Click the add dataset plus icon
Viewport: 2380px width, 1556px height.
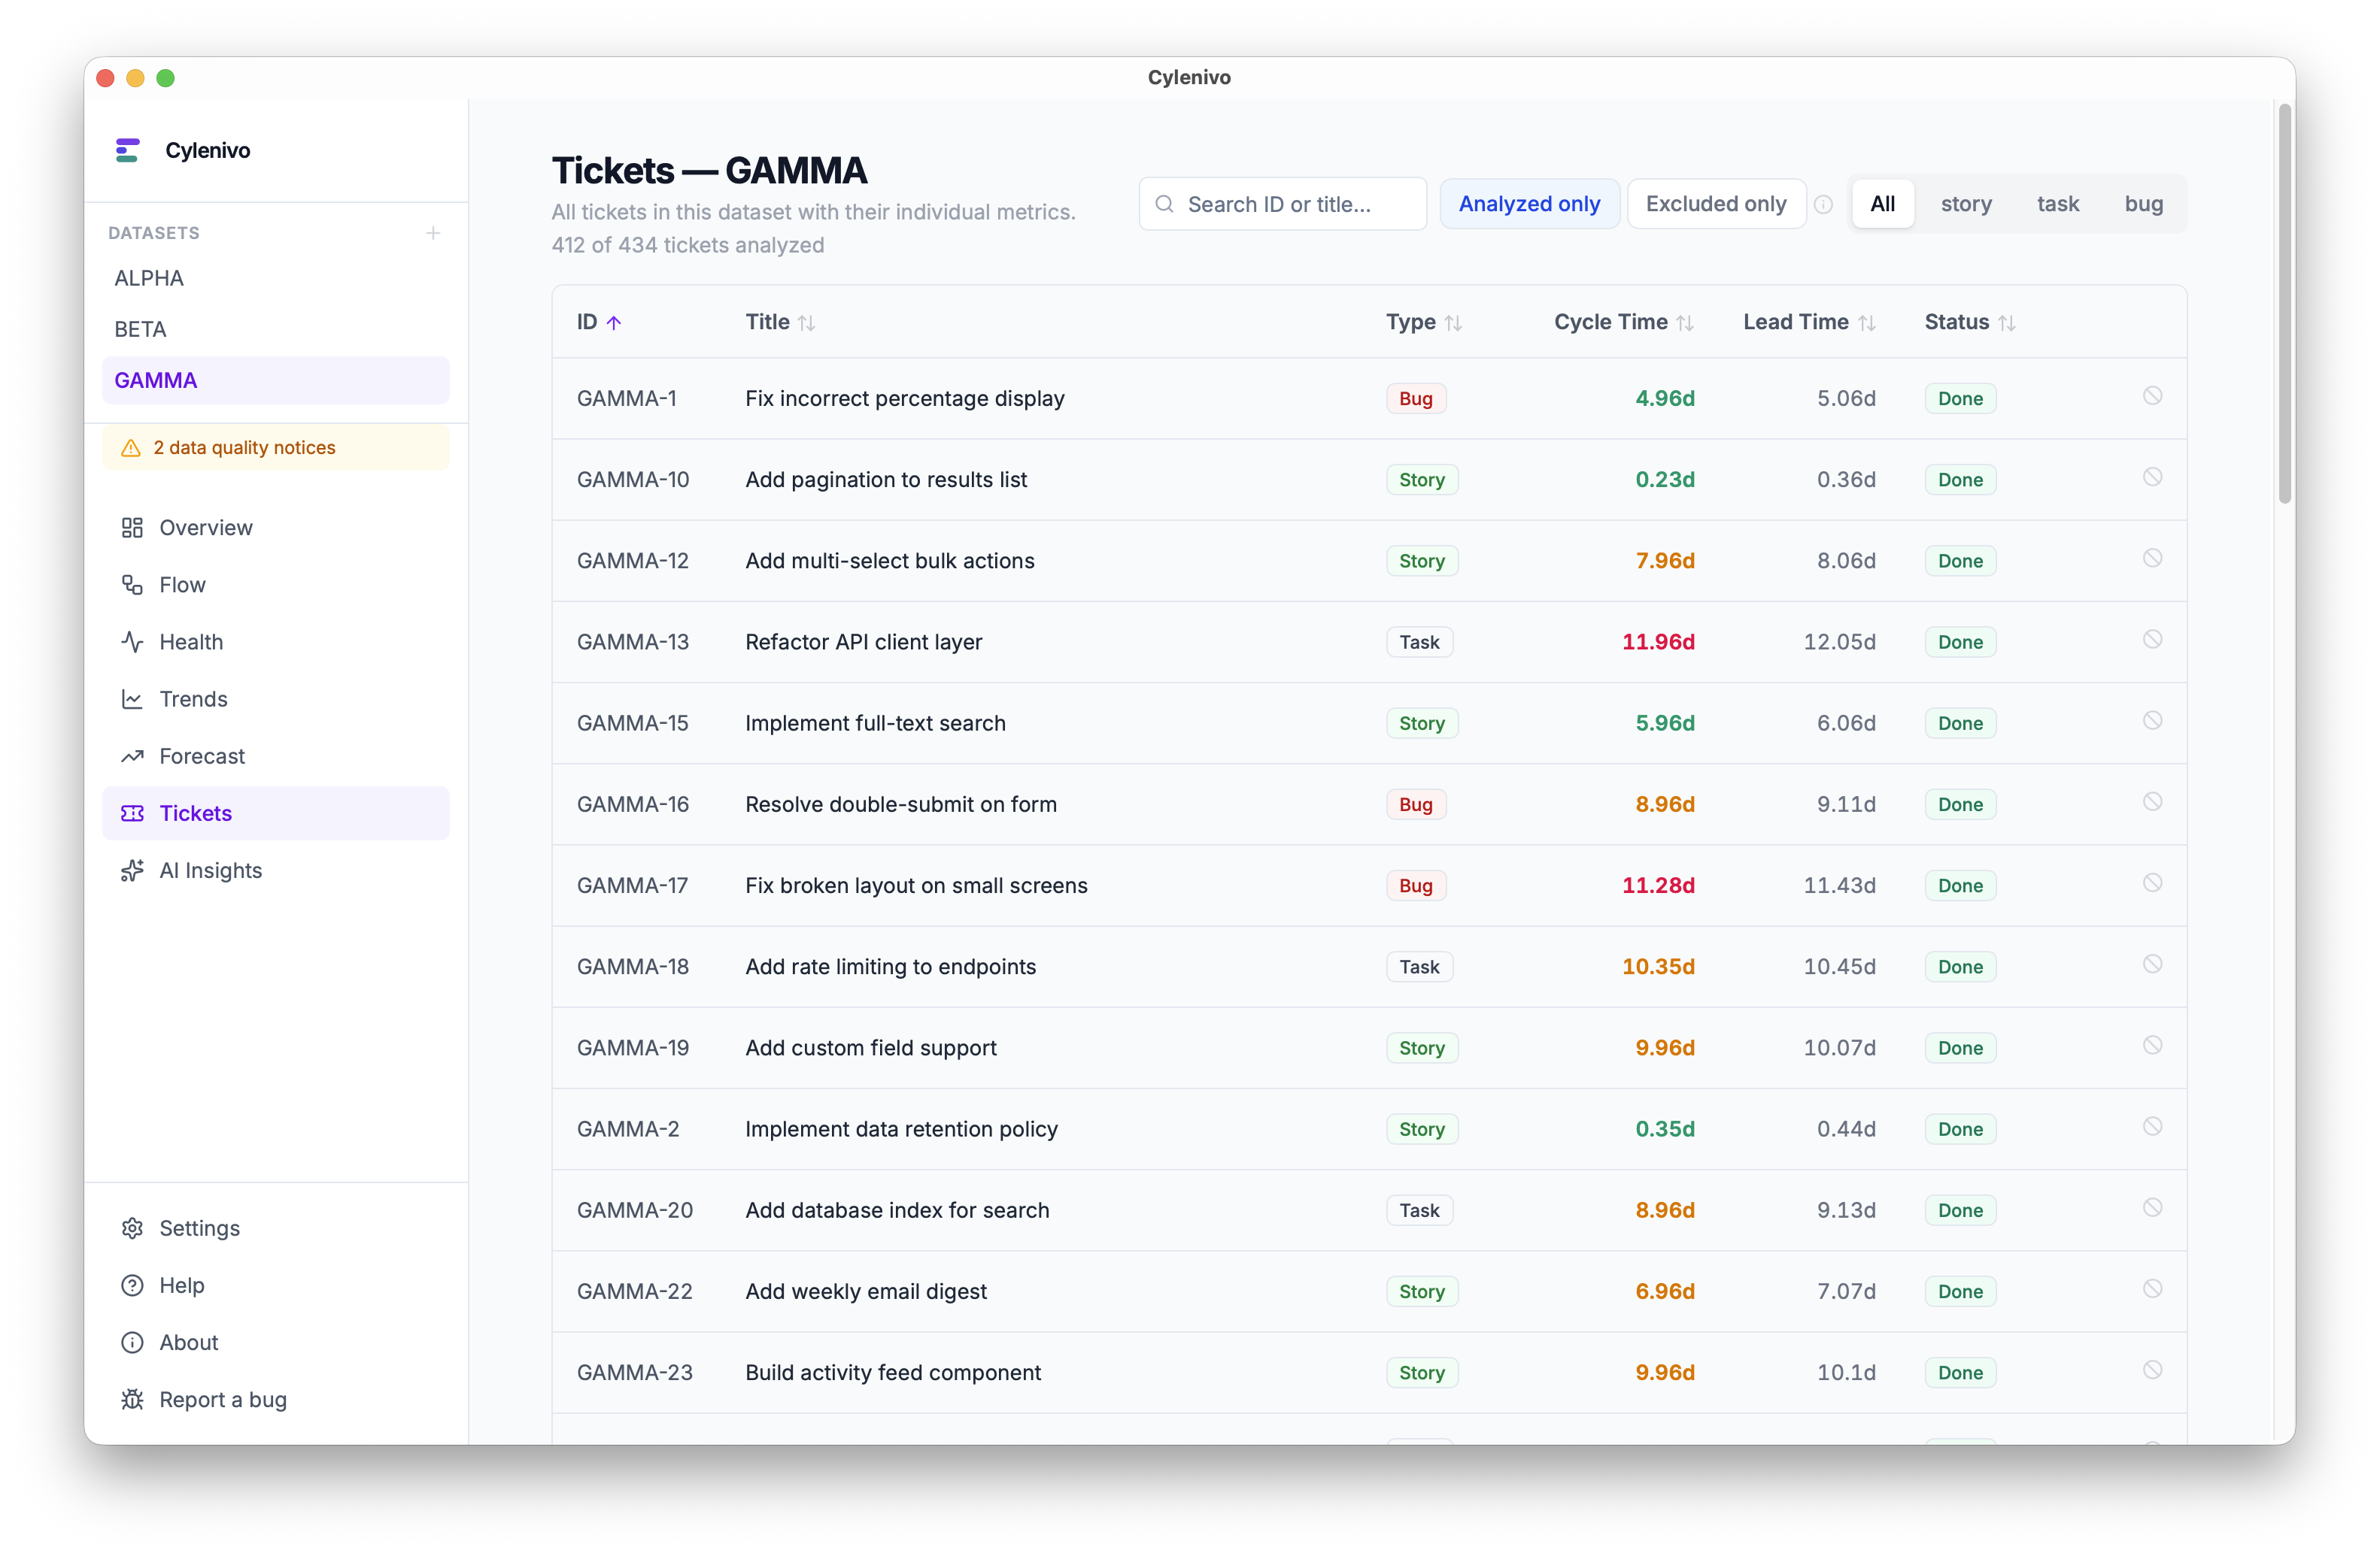click(433, 233)
